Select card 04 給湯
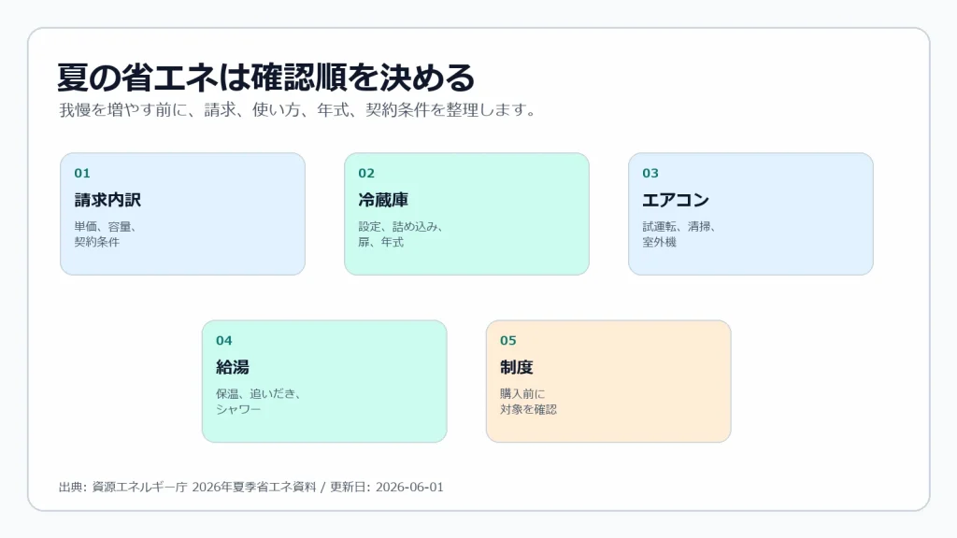Image resolution: width=957 pixels, height=538 pixels. [324, 381]
